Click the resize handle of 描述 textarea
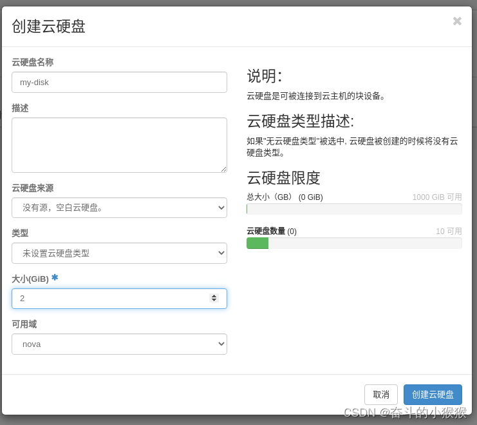Screen dimensions: 477x425 click(x=223, y=169)
